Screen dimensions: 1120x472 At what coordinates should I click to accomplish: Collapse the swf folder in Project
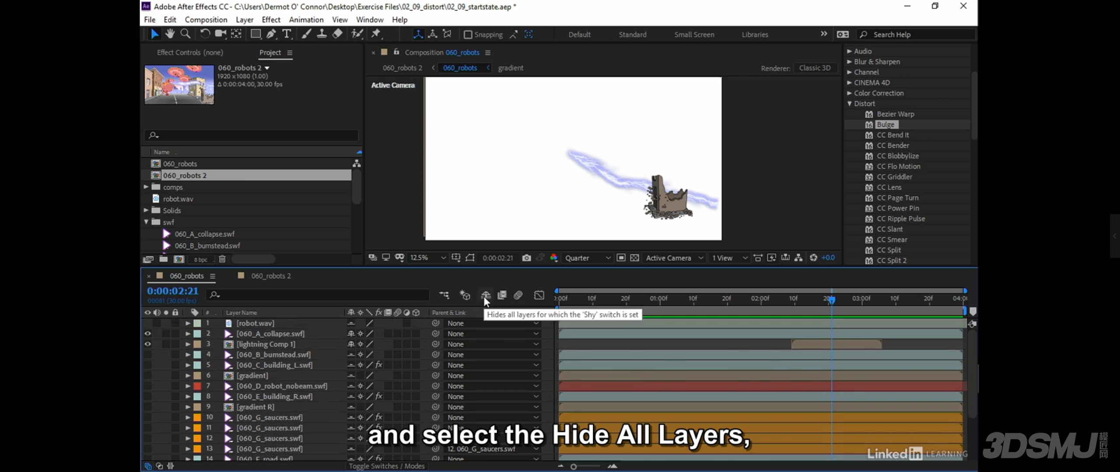tap(146, 222)
